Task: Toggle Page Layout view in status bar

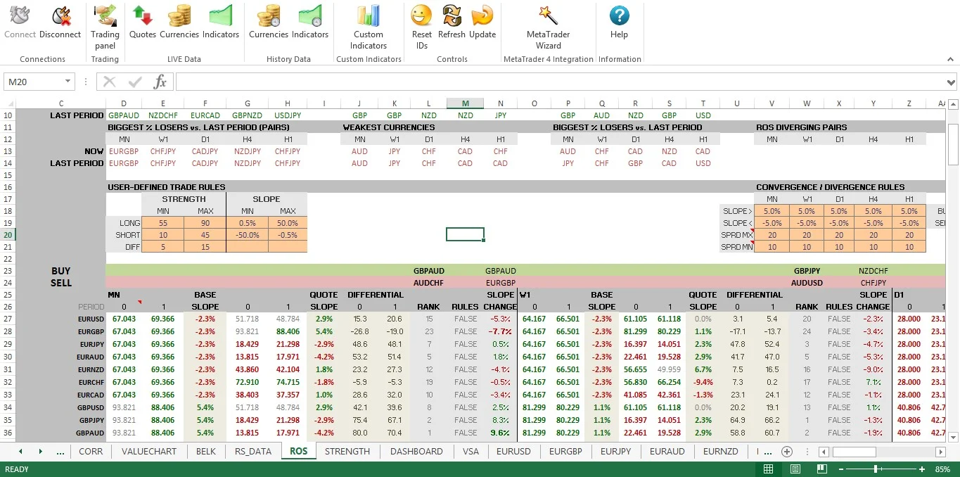Action: [795, 469]
